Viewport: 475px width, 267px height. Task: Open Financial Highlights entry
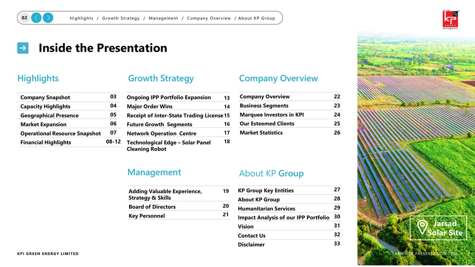[x=46, y=142]
